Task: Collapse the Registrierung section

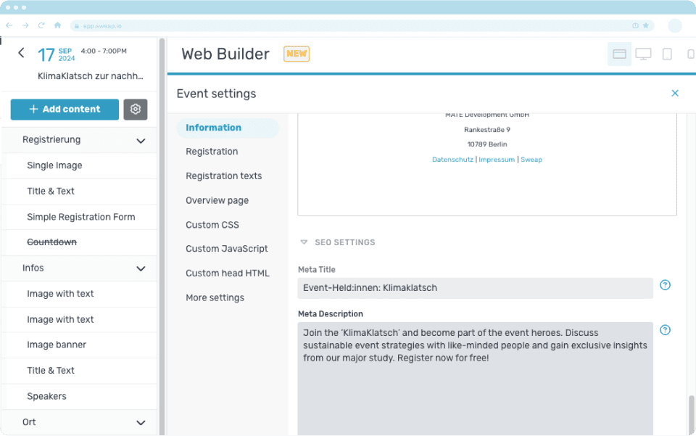Action: point(141,140)
